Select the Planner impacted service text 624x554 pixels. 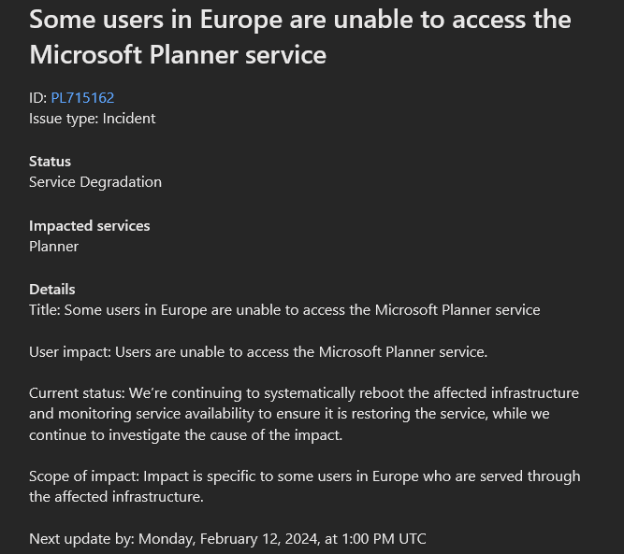53,247
